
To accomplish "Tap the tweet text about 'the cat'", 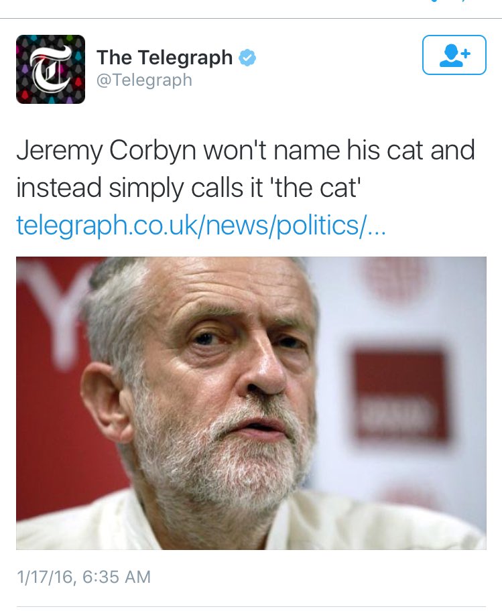I will tap(246, 169).
